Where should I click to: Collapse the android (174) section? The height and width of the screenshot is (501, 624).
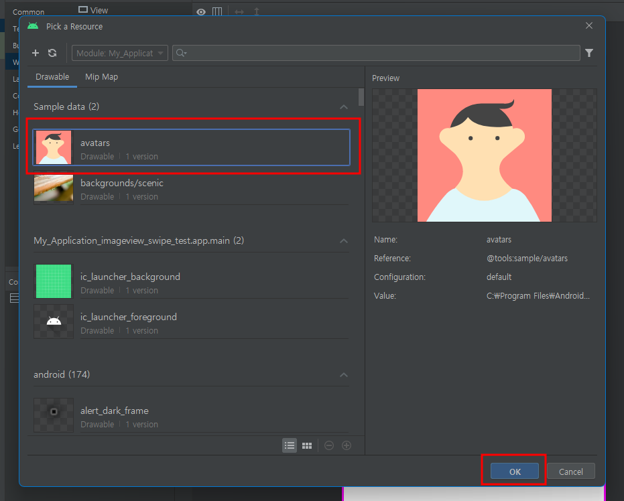344,375
